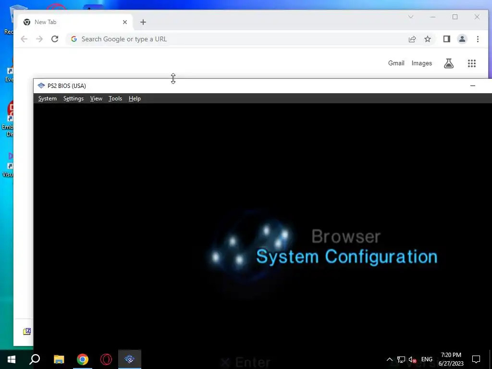Minimize the PS2 BIOS window
492x369 pixels.
click(473, 86)
